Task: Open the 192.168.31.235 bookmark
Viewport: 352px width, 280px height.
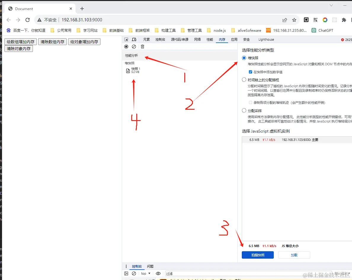Action: pyautogui.click(x=286, y=30)
